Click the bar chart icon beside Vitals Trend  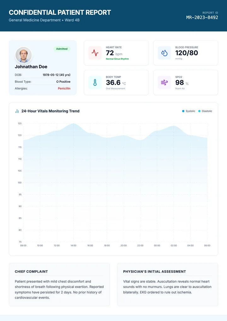pos(17,111)
